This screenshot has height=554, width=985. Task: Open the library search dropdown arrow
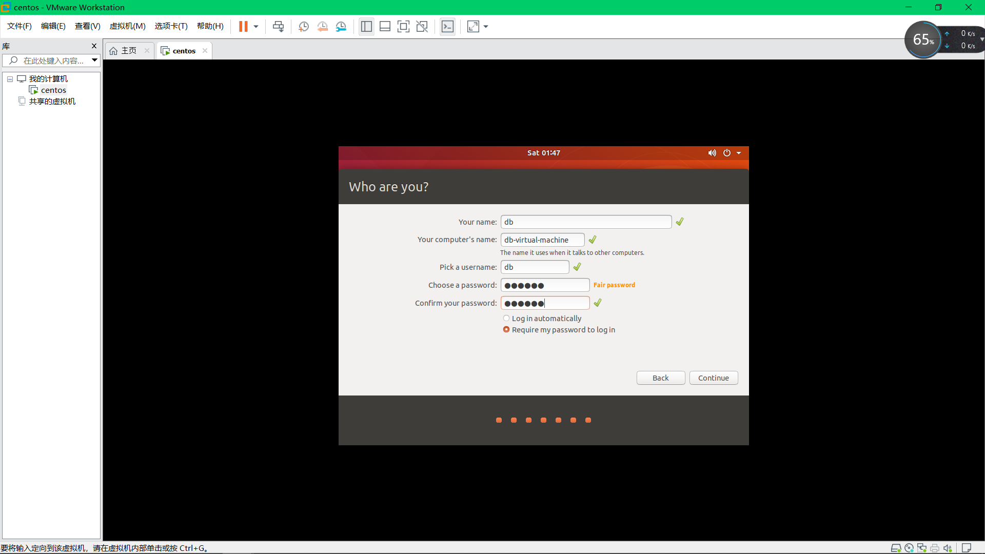point(95,61)
